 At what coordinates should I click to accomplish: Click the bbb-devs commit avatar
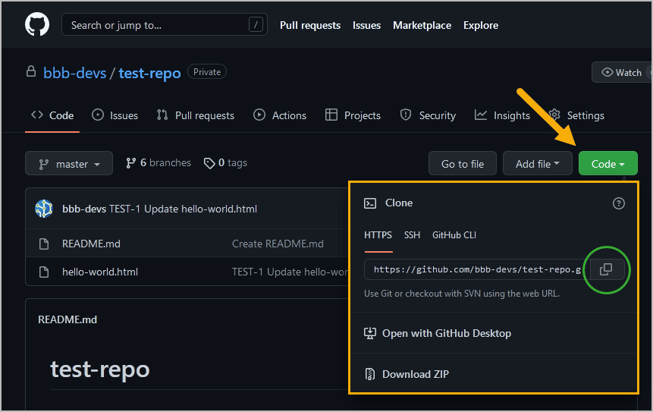coord(44,209)
